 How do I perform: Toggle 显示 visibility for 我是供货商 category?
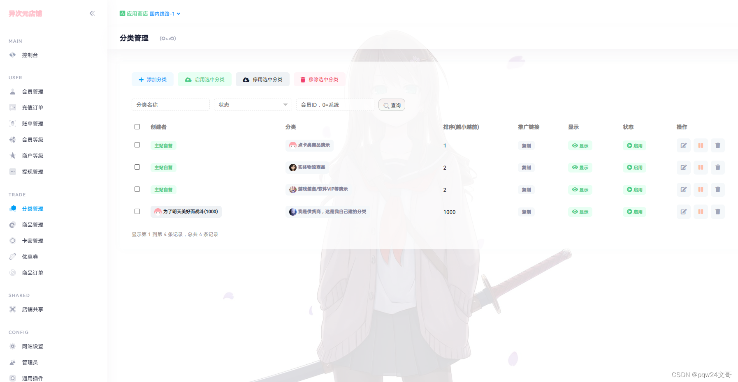coord(580,212)
